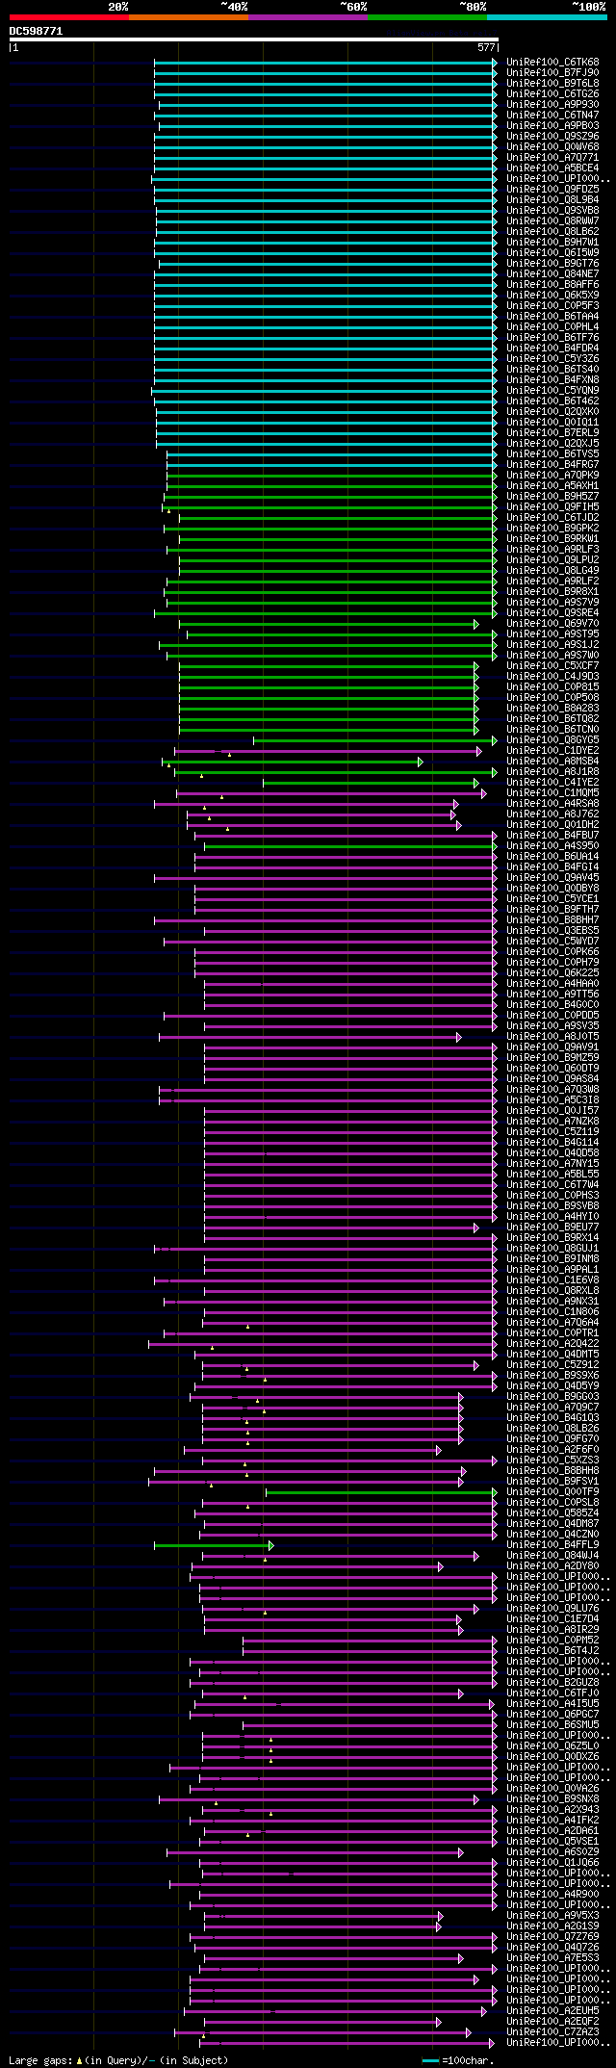Click label UniRef100_A8MSB4
The width and height of the screenshot is (616, 2068).
pos(552,761)
